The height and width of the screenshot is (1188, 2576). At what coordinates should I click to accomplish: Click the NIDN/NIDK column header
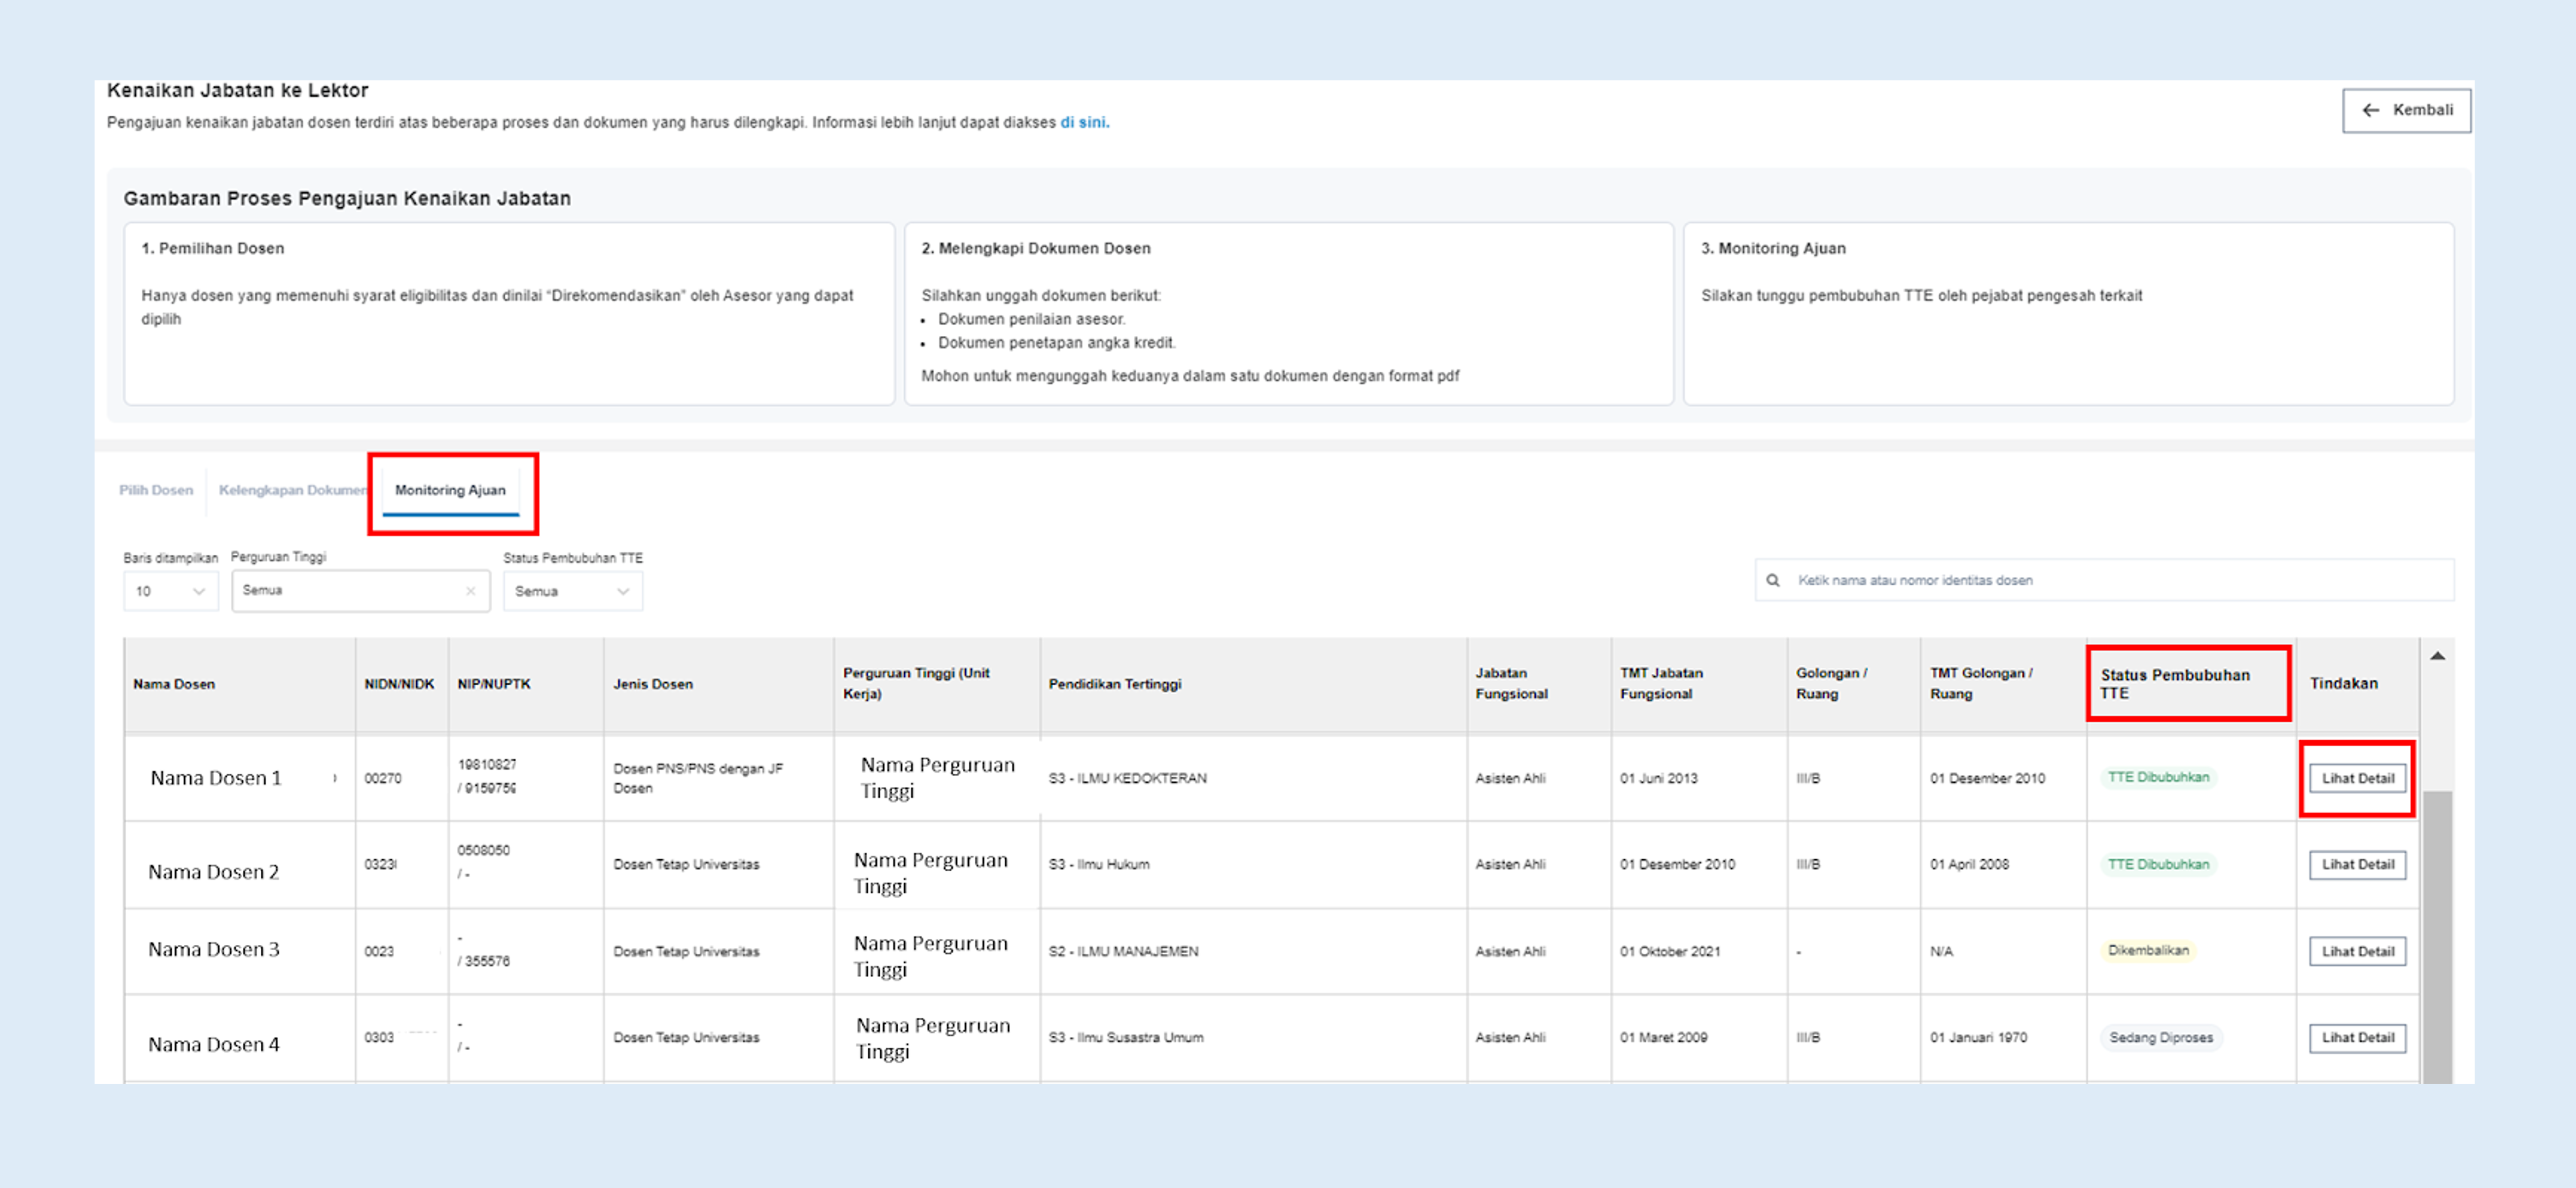401,684
